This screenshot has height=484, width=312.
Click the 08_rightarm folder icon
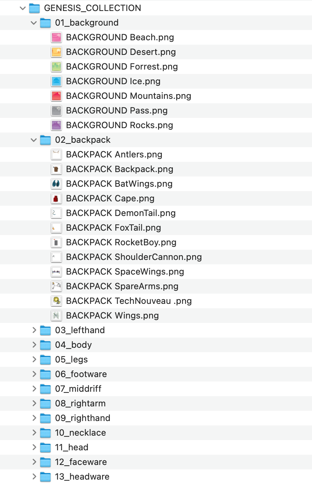point(45,403)
